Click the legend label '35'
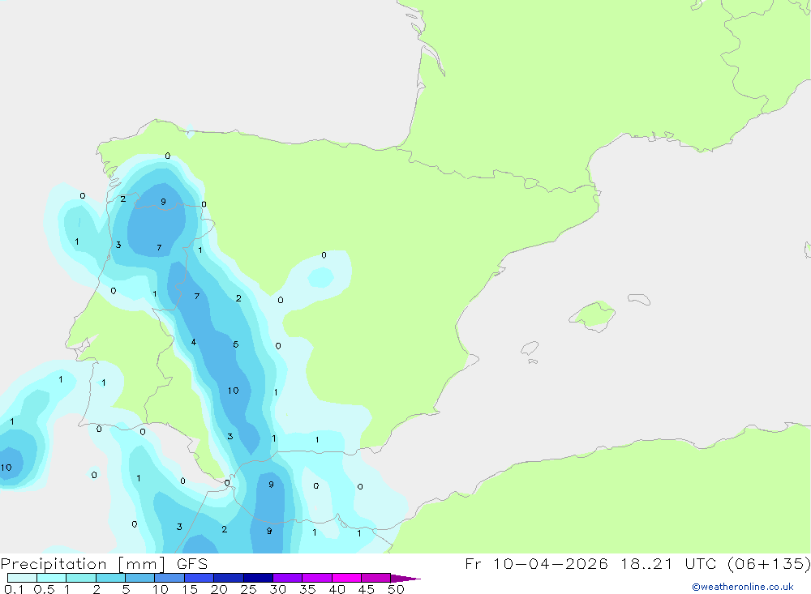Image resolution: width=811 pixels, height=594 pixels. click(x=307, y=589)
